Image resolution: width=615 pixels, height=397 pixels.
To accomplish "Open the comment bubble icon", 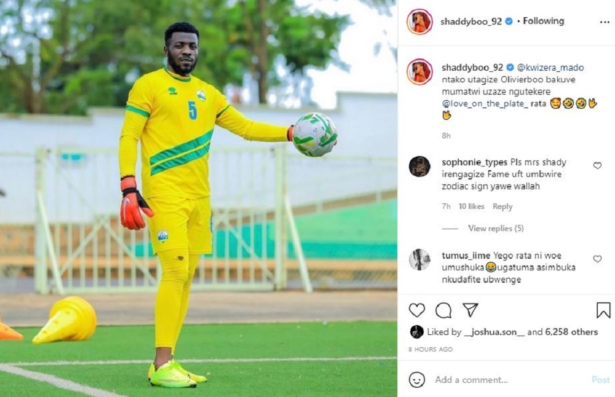I will coord(443,310).
